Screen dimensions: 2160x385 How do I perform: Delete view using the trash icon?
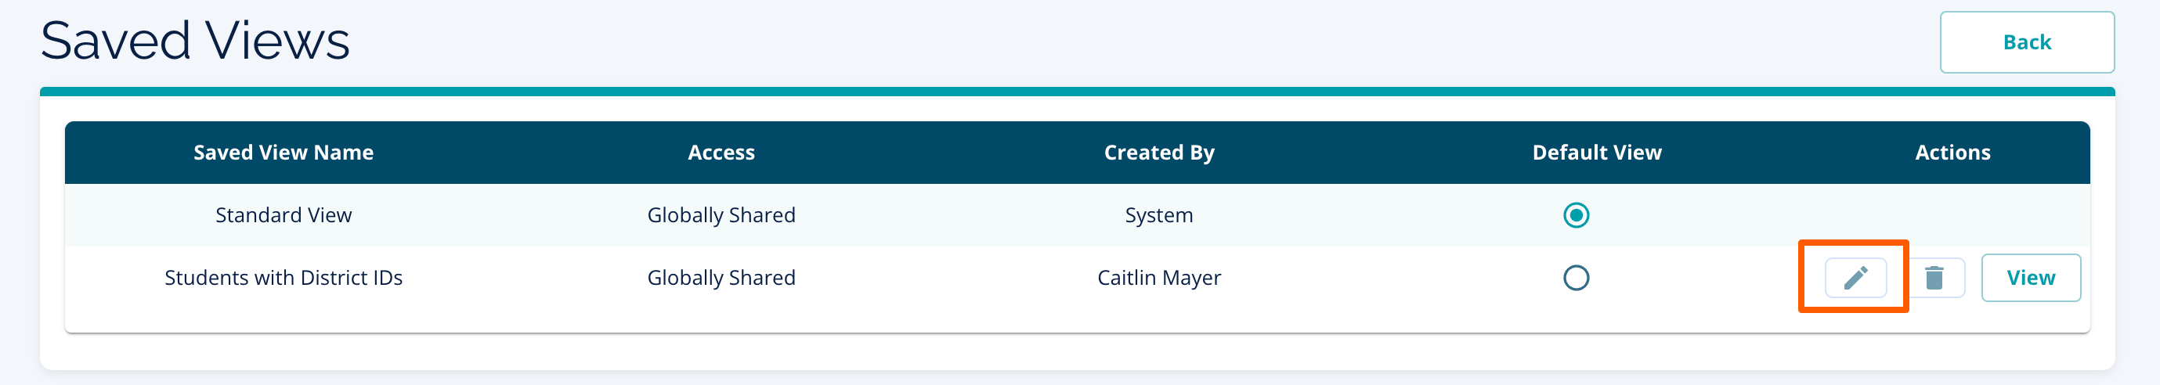pyautogui.click(x=1934, y=278)
